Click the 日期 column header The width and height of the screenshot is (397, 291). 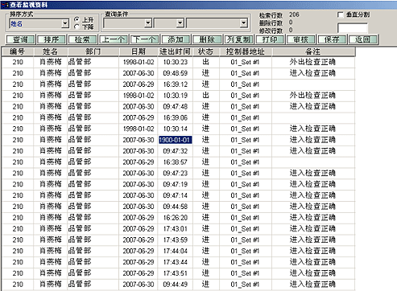click(139, 51)
